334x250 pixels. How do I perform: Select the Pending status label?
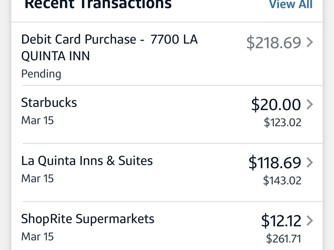click(x=41, y=74)
